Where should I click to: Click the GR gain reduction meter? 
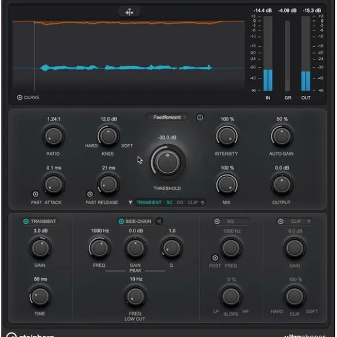(x=287, y=56)
